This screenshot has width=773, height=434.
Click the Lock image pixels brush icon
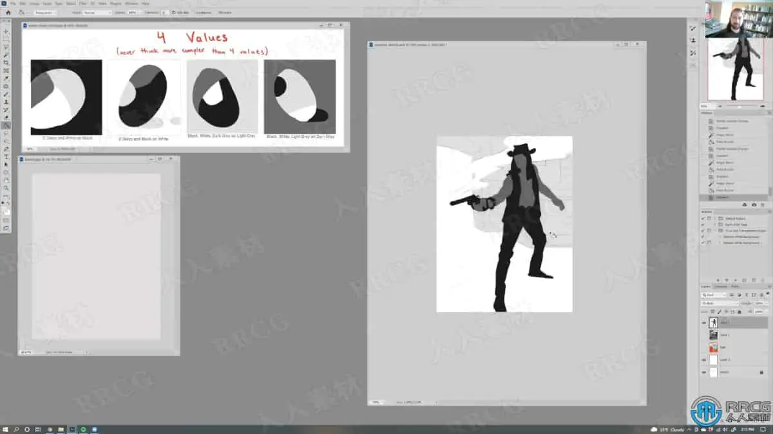coord(720,311)
